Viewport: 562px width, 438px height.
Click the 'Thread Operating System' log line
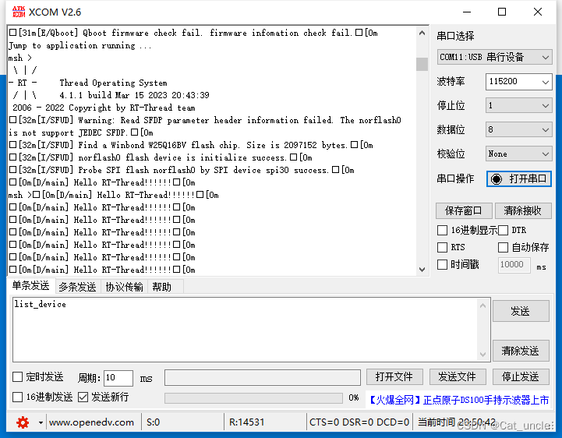(x=113, y=83)
